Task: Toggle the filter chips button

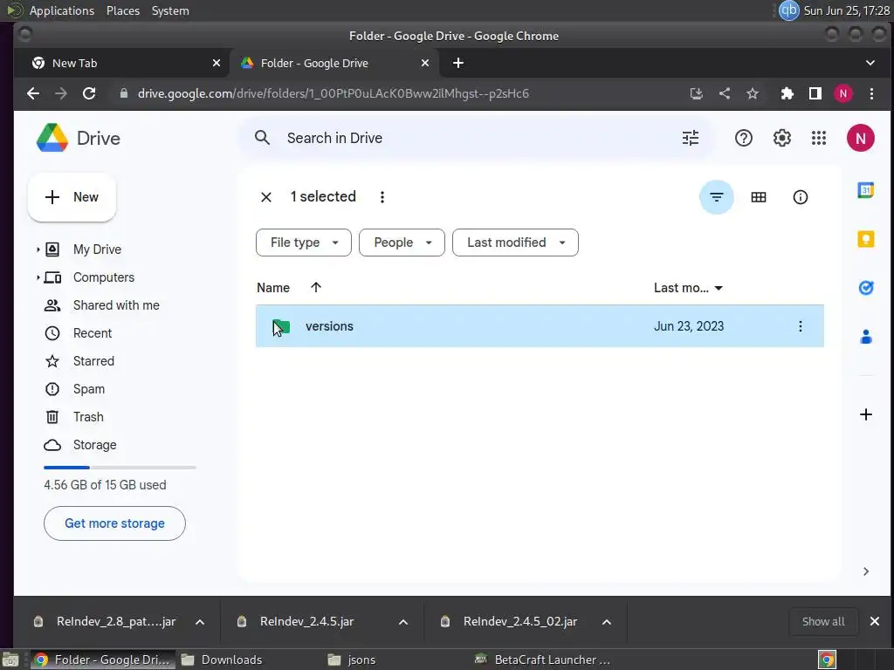Action: coord(716,197)
